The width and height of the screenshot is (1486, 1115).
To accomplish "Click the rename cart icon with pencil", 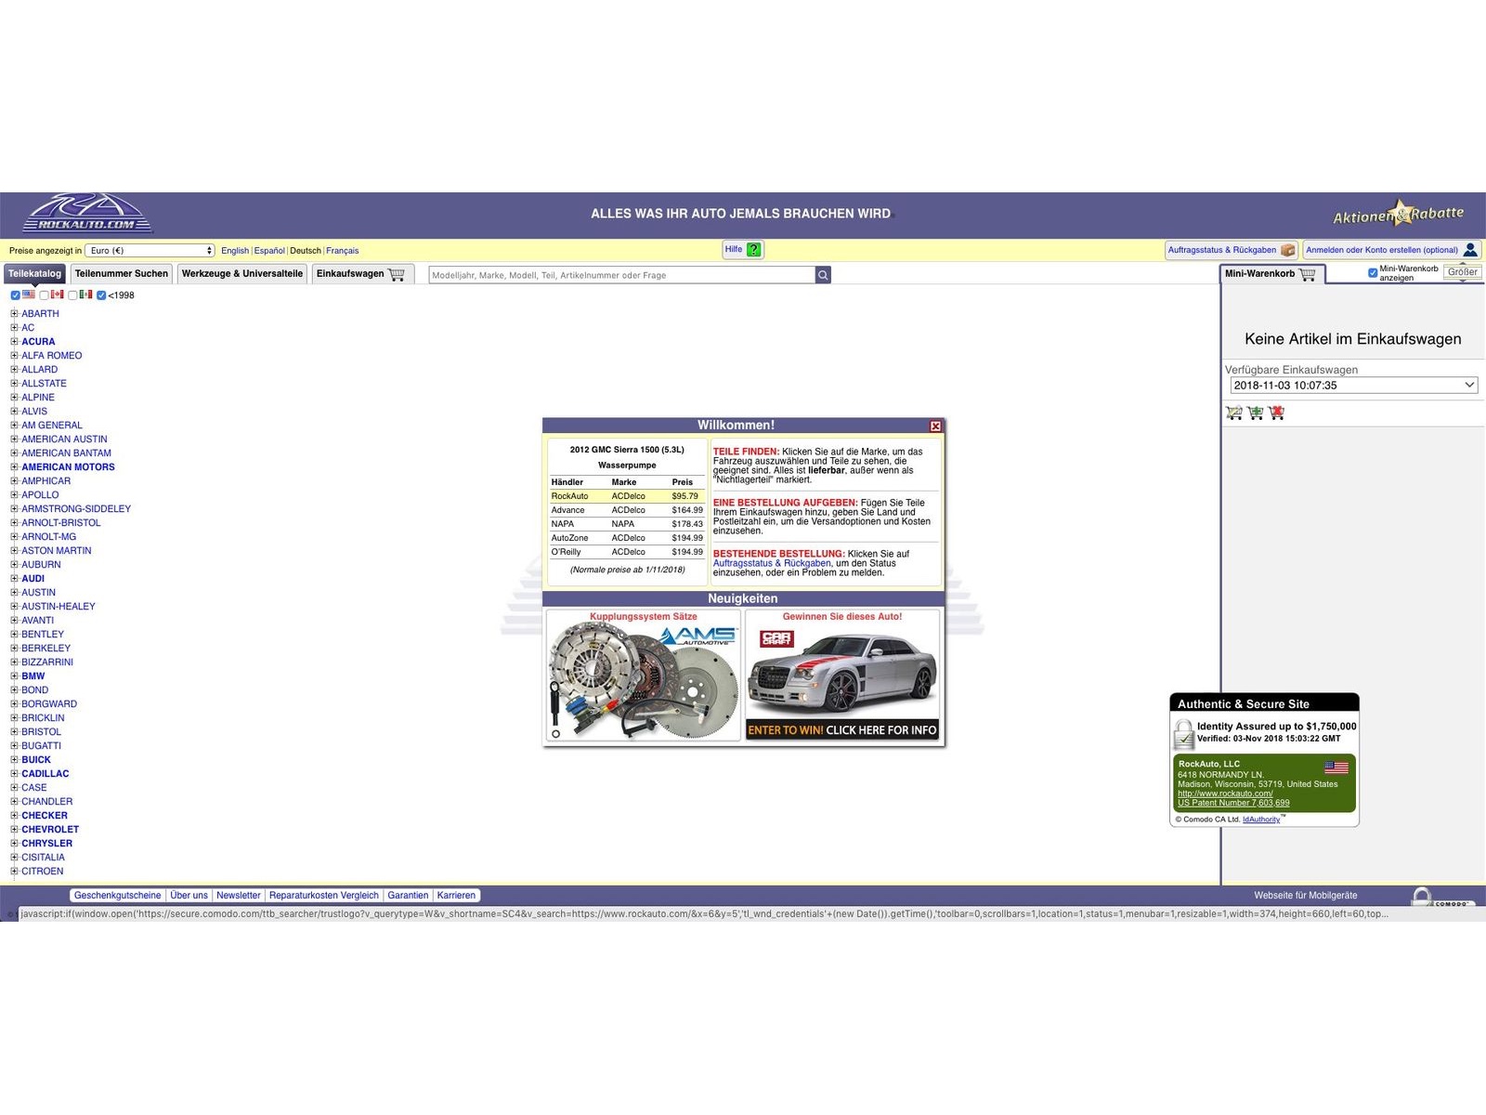I will [1234, 413].
